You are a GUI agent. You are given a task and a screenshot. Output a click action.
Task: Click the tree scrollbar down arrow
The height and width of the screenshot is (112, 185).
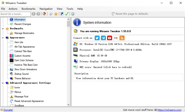point(68,105)
